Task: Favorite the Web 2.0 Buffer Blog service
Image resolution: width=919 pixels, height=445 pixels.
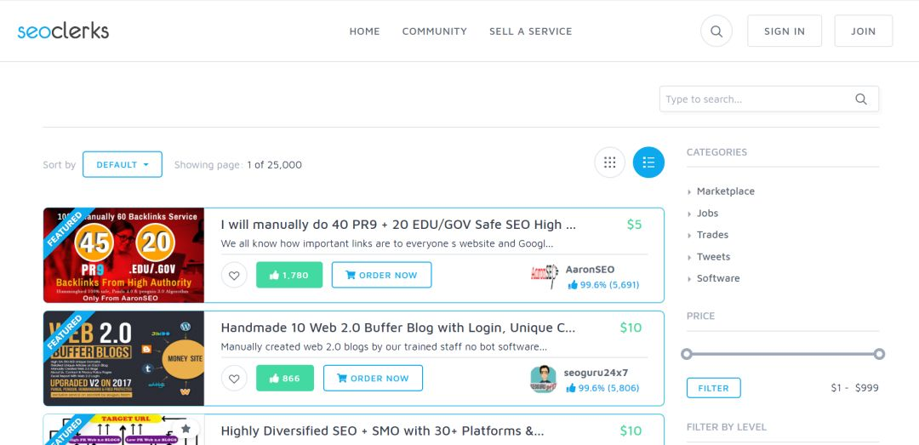Action: click(x=234, y=378)
